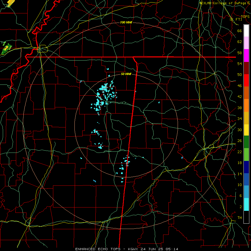Click the legend value '34'
Screen dimensions: 251x251
tap(240, 119)
